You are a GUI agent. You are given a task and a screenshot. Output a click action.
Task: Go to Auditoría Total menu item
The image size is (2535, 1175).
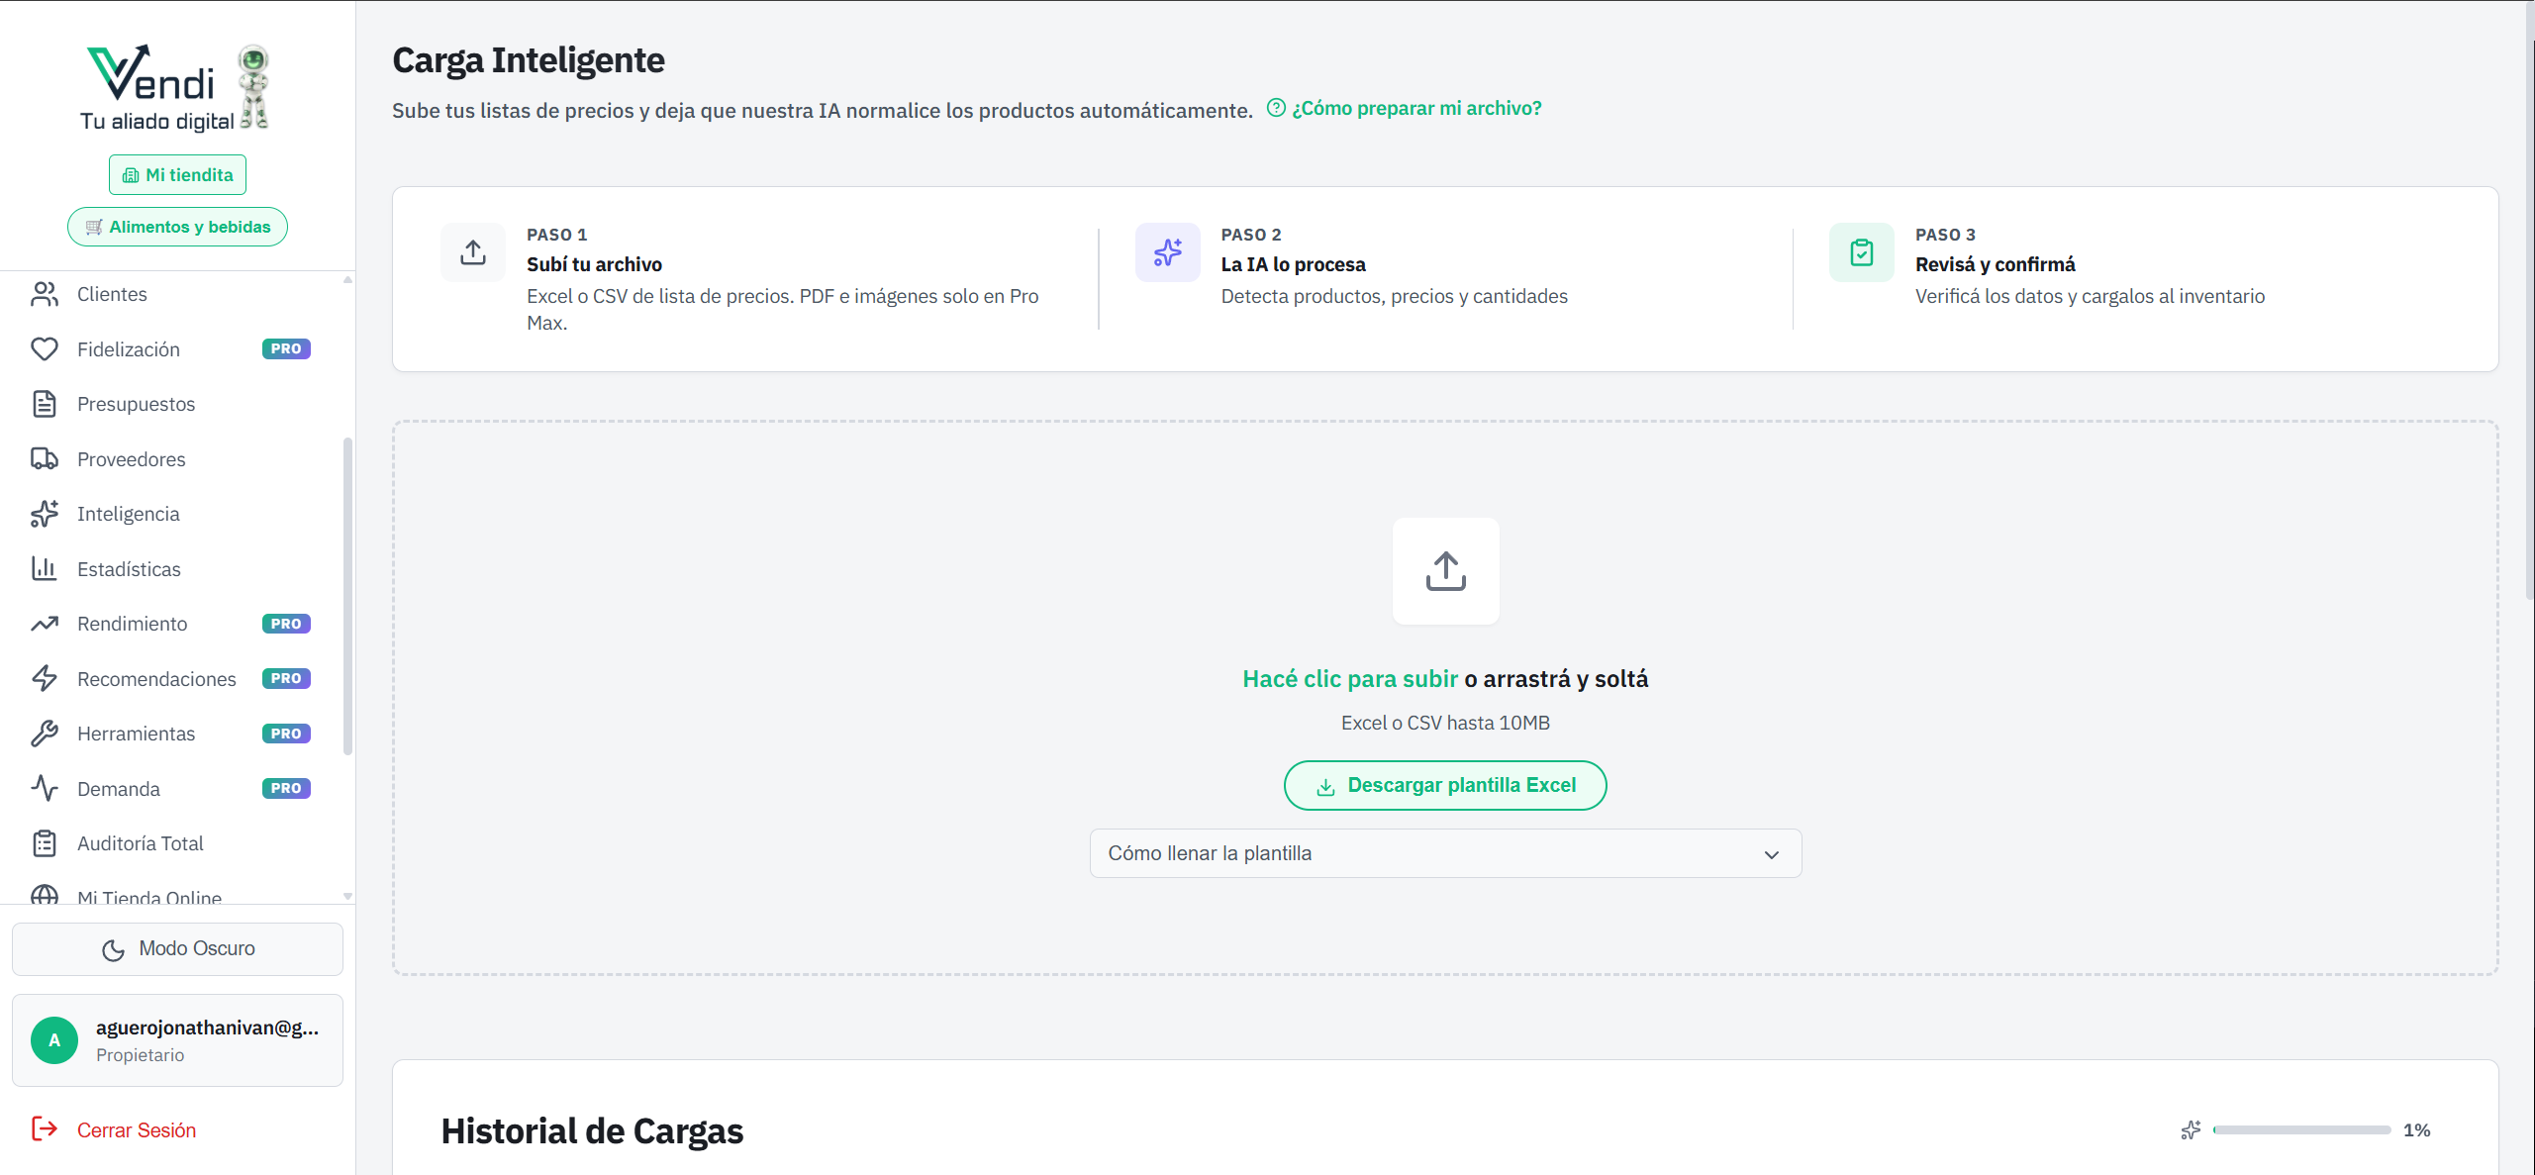click(x=141, y=843)
